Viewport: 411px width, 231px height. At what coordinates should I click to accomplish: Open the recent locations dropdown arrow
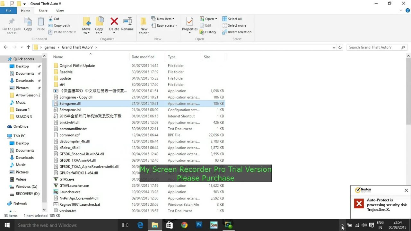click(22, 47)
